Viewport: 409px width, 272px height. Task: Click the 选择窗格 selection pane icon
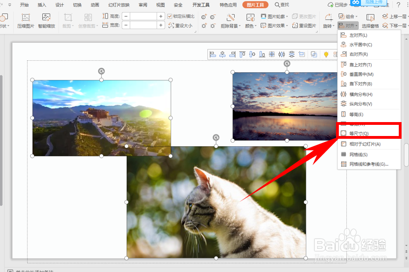370,18
